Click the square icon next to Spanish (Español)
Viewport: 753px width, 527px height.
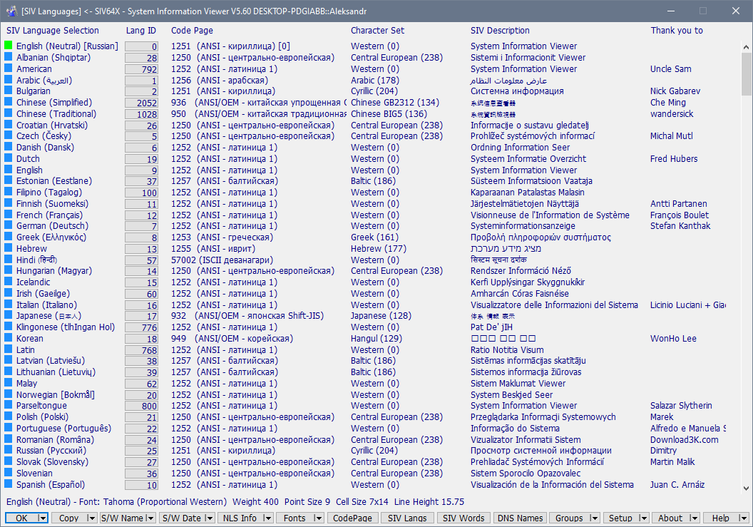click(x=8, y=483)
